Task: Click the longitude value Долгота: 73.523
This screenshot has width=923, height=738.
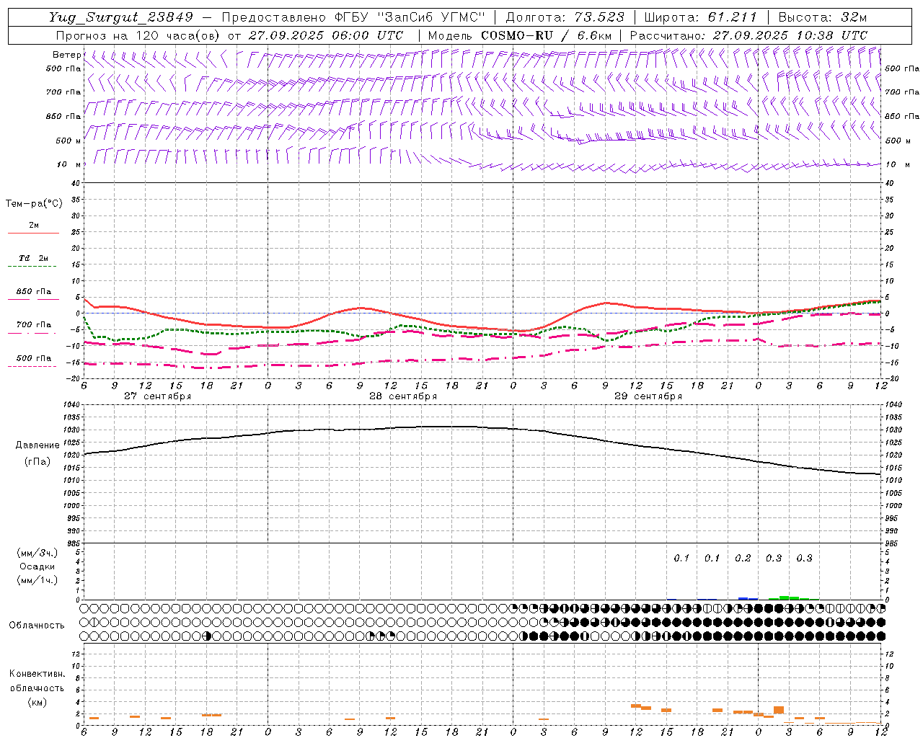Action: coord(565,17)
